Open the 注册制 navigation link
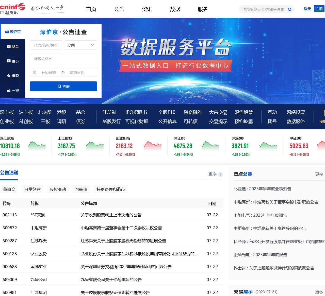The height and width of the screenshot is (296, 325). [109, 112]
